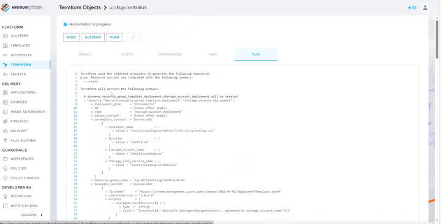Click the page vertical scrollbar thumb

point(437,39)
